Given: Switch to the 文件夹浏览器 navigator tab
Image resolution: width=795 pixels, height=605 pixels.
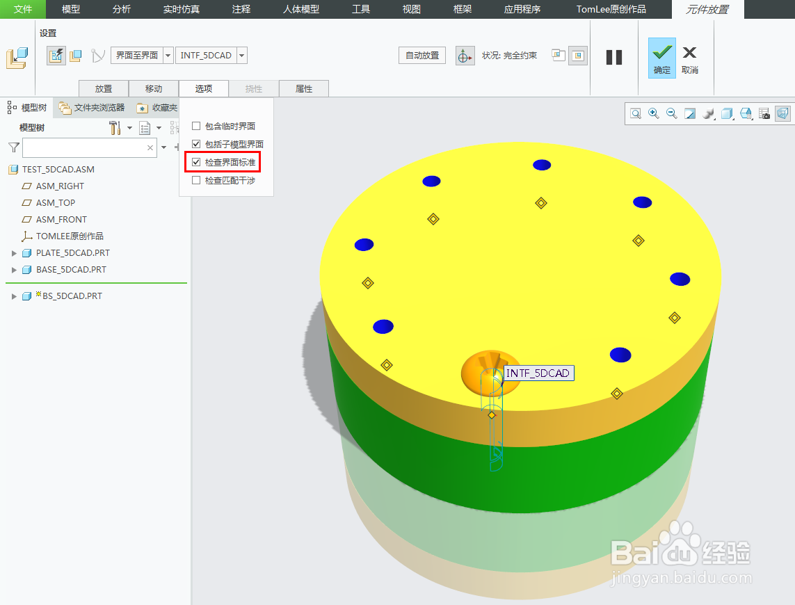Looking at the screenshot, I should coord(92,108).
